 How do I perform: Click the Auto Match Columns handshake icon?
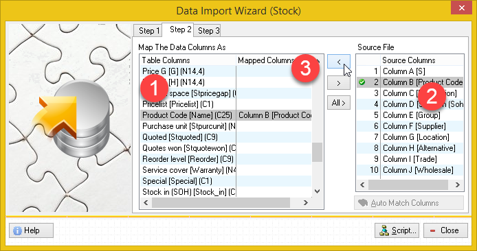pos(363,203)
